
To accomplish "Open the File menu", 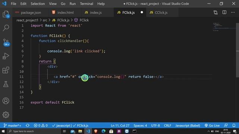I will click(x=13, y=4).
